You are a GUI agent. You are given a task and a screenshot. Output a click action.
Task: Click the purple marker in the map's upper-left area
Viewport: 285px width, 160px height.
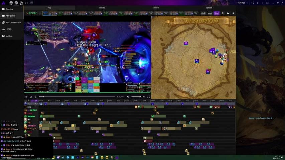coord(186,43)
